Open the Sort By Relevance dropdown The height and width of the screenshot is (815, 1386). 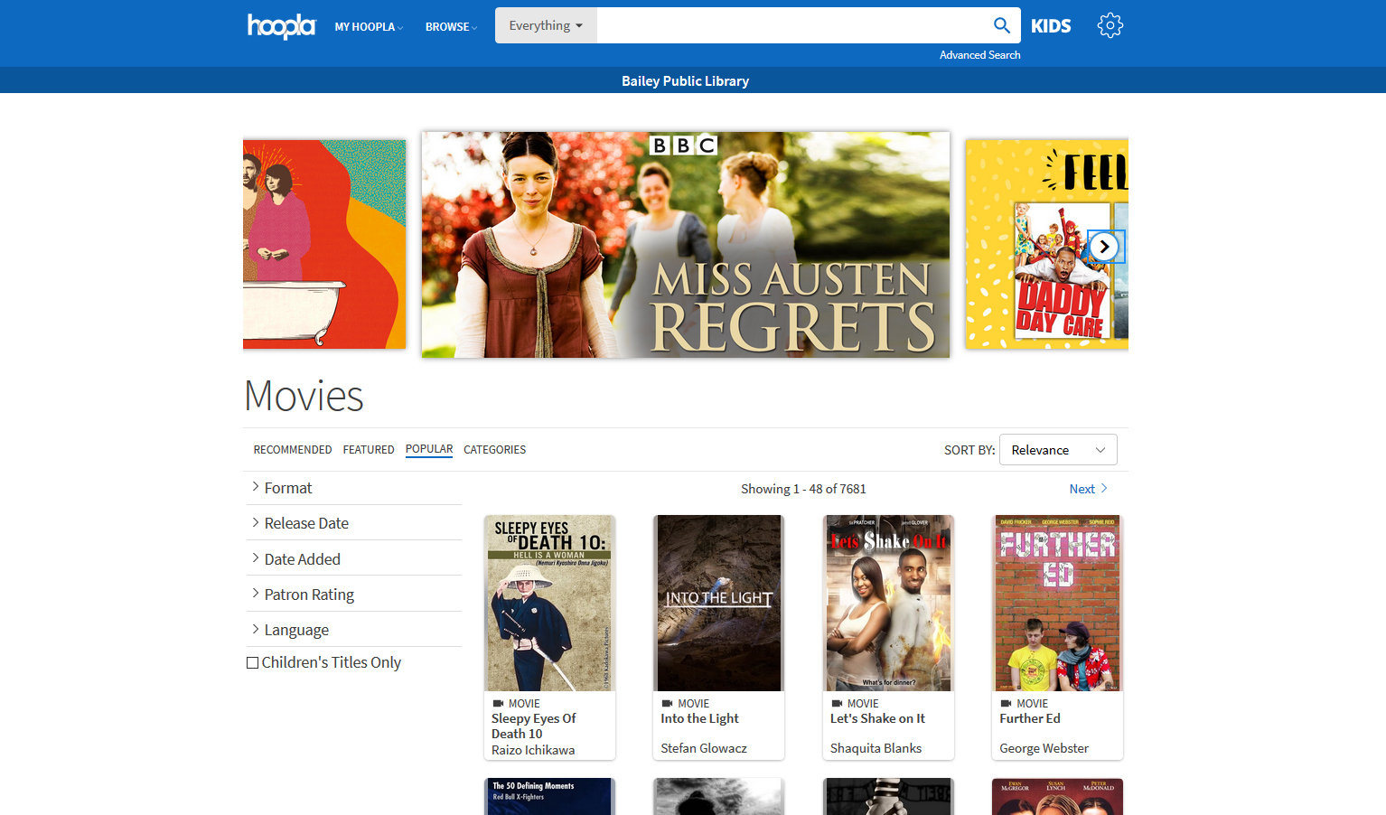1058,450
